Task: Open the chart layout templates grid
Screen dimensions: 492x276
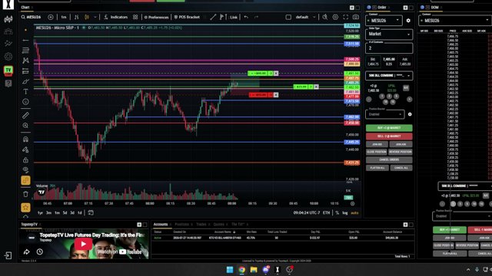Action: (x=135, y=17)
